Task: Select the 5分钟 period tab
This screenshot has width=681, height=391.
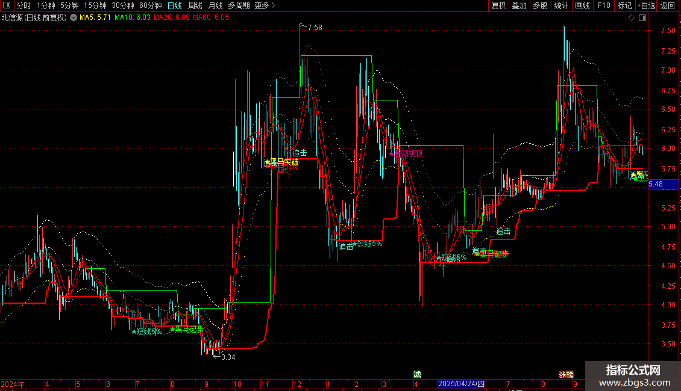Action: pyautogui.click(x=69, y=5)
